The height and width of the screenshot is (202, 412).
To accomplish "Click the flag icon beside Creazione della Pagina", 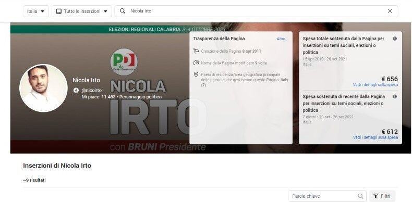I will point(196,51).
